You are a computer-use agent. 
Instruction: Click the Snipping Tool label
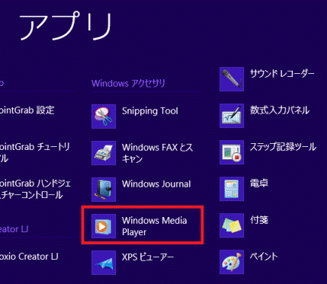150,111
